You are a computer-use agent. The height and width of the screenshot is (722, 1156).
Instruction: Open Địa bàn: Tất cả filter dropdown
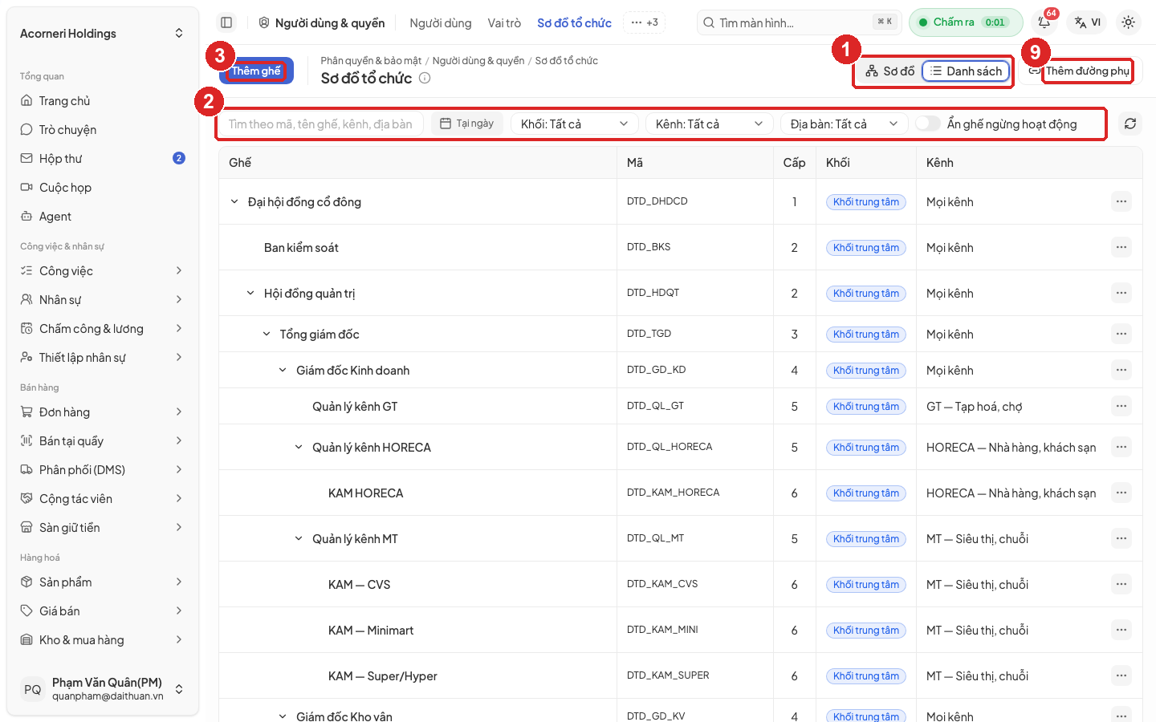[845, 124]
